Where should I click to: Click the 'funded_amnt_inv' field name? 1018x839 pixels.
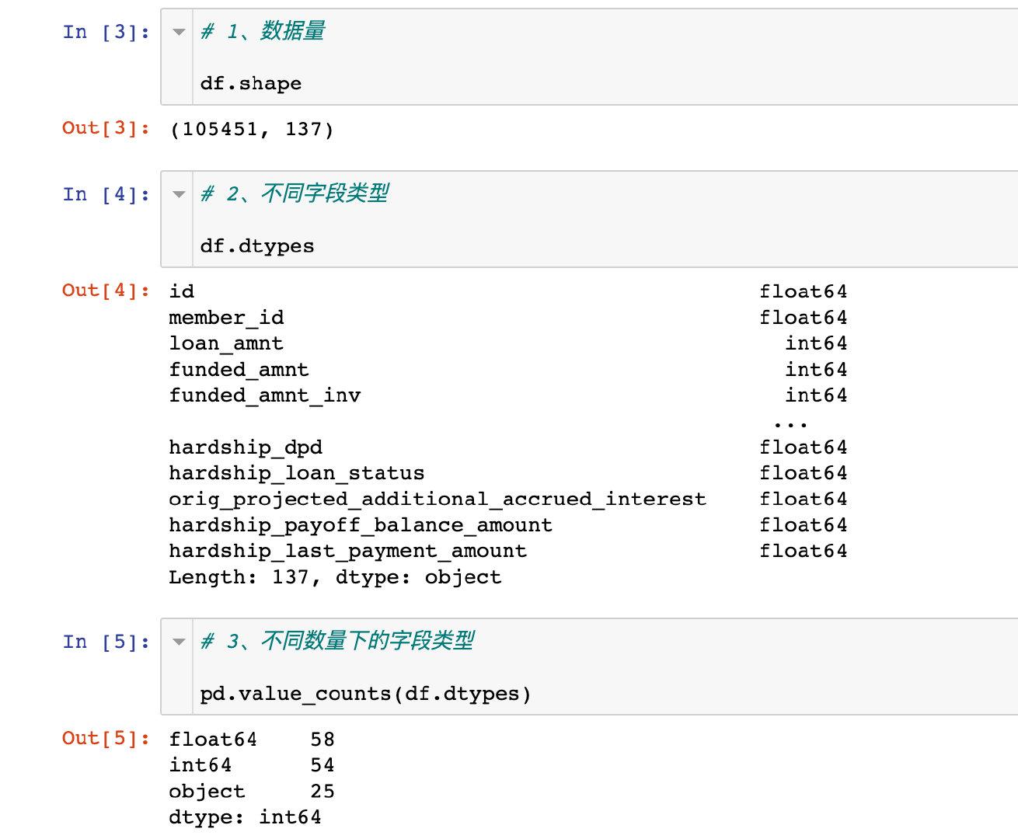[265, 395]
